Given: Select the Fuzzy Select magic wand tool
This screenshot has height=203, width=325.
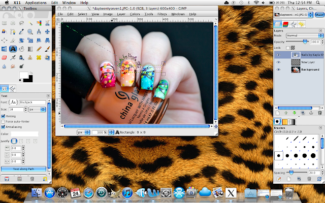Looking at the screenshot, I should [30, 23].
